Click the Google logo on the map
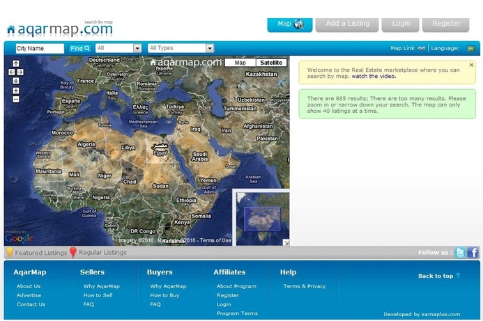The height and width of the screenshot is (321, 483). pyautogui.click(x=19, y=238)
